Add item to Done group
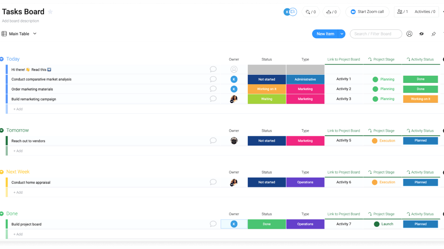Viewport: 444px width, 249px height. pyautogui.click(x=18, y=234)
